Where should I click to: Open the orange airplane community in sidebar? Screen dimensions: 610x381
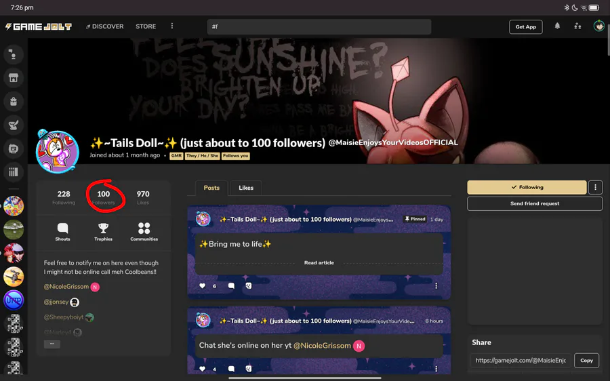click(14, 277)
